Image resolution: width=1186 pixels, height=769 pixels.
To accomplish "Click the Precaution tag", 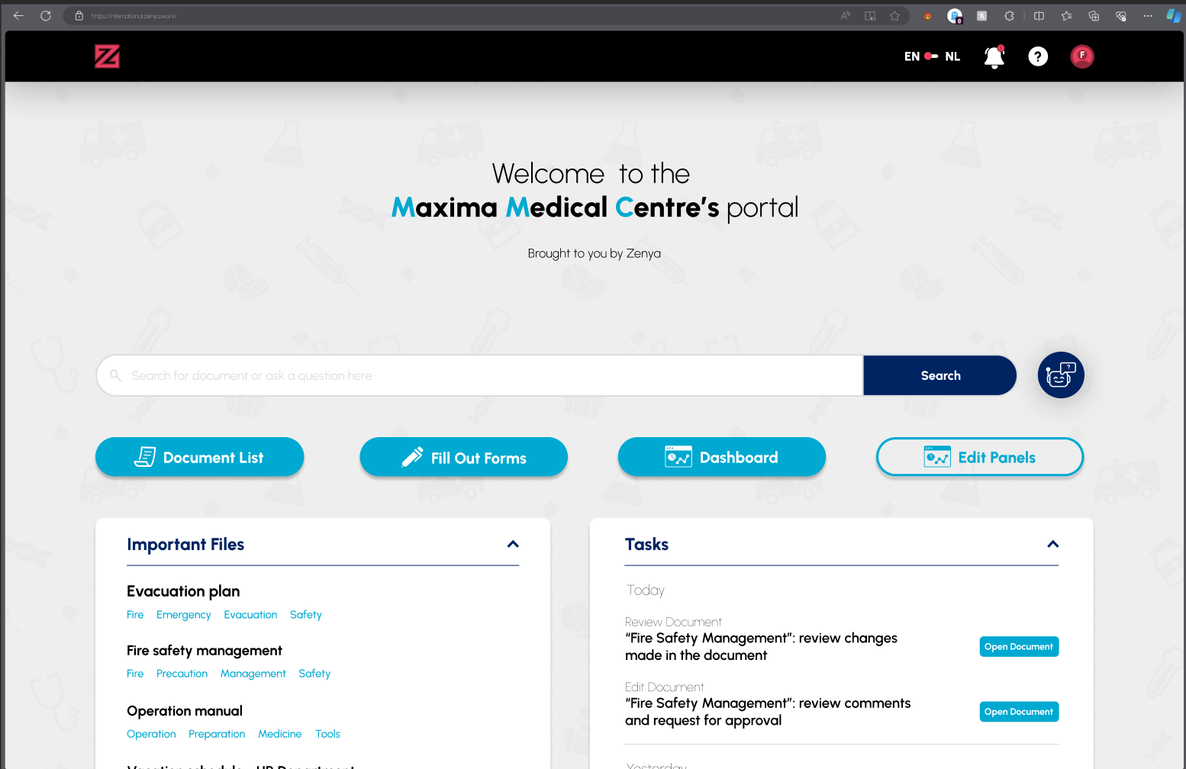I will (x=182, y=674).
